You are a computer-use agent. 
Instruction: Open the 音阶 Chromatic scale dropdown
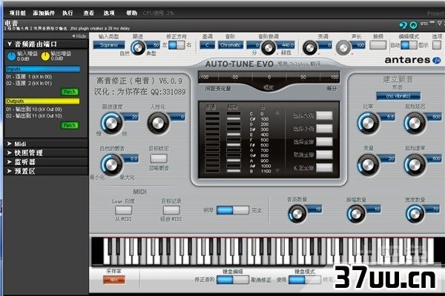point(231,45)
